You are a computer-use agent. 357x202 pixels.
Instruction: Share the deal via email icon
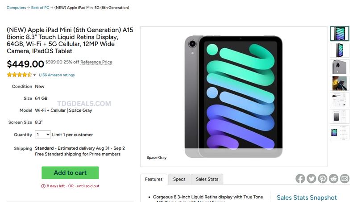pyautogui.click(x=345, y=178)
